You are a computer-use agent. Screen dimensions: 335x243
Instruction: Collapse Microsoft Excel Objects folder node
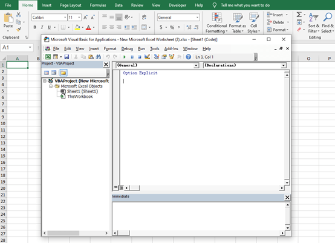click(51, 86)
